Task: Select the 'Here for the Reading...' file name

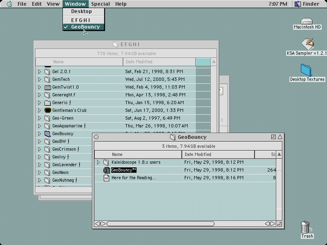Action: [134, 178]
